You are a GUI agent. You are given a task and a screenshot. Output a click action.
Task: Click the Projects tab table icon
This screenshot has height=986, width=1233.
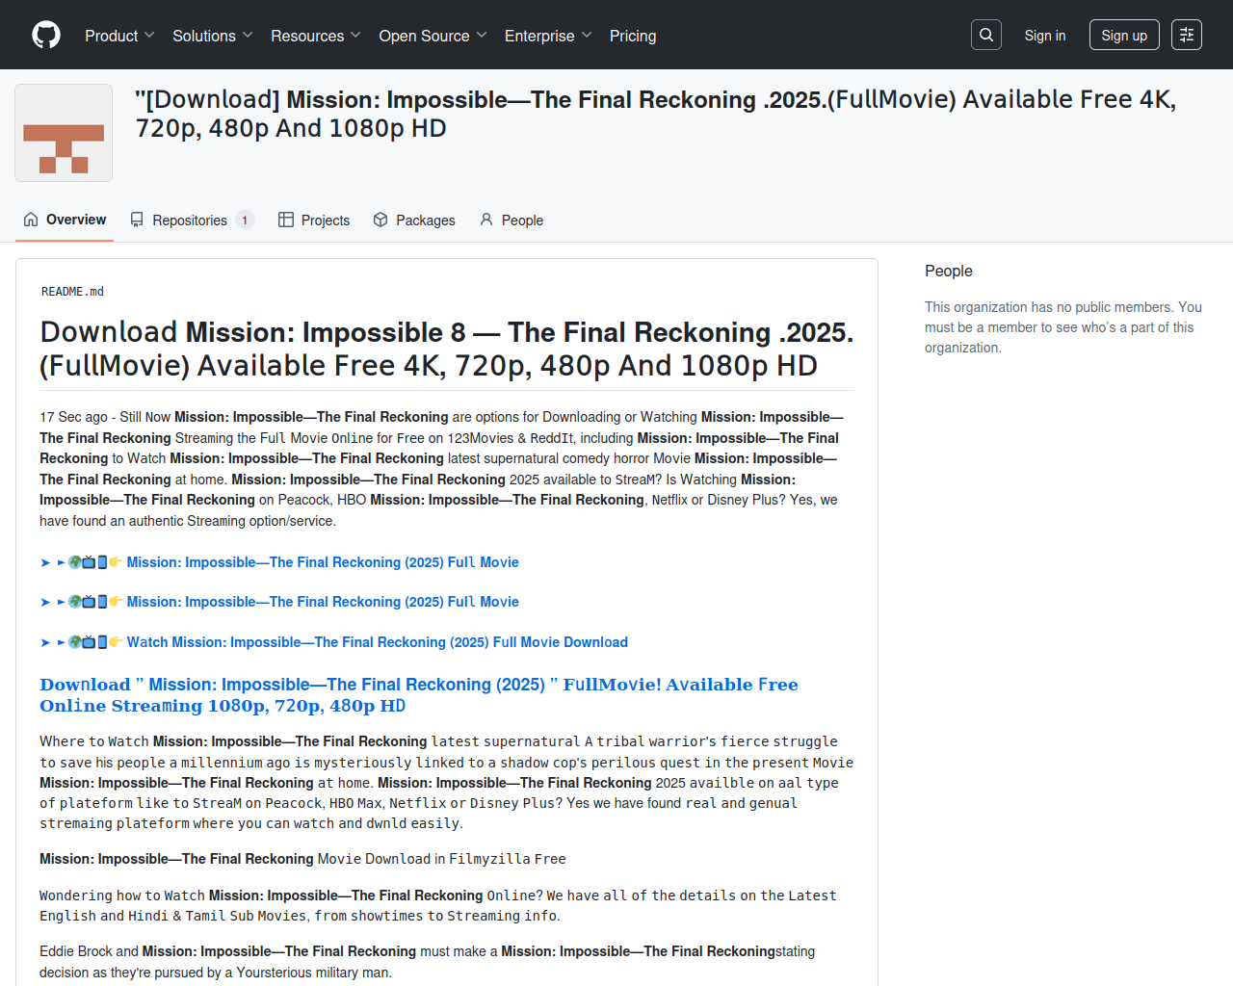pos(286,220)
